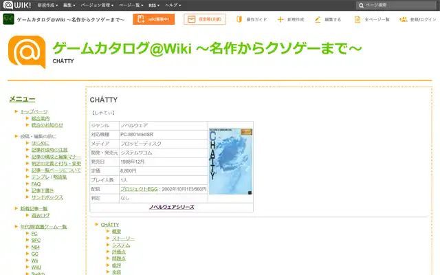Open 記事の構成と編集マナー in the sidebar
Viewport: 440px width, 275px height.
click(56, 157)
